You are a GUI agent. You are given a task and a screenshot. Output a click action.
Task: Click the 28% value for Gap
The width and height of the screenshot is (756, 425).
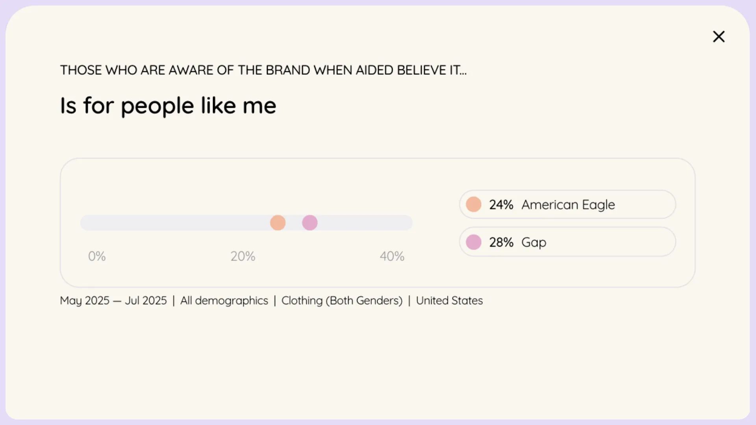[501, 242]
